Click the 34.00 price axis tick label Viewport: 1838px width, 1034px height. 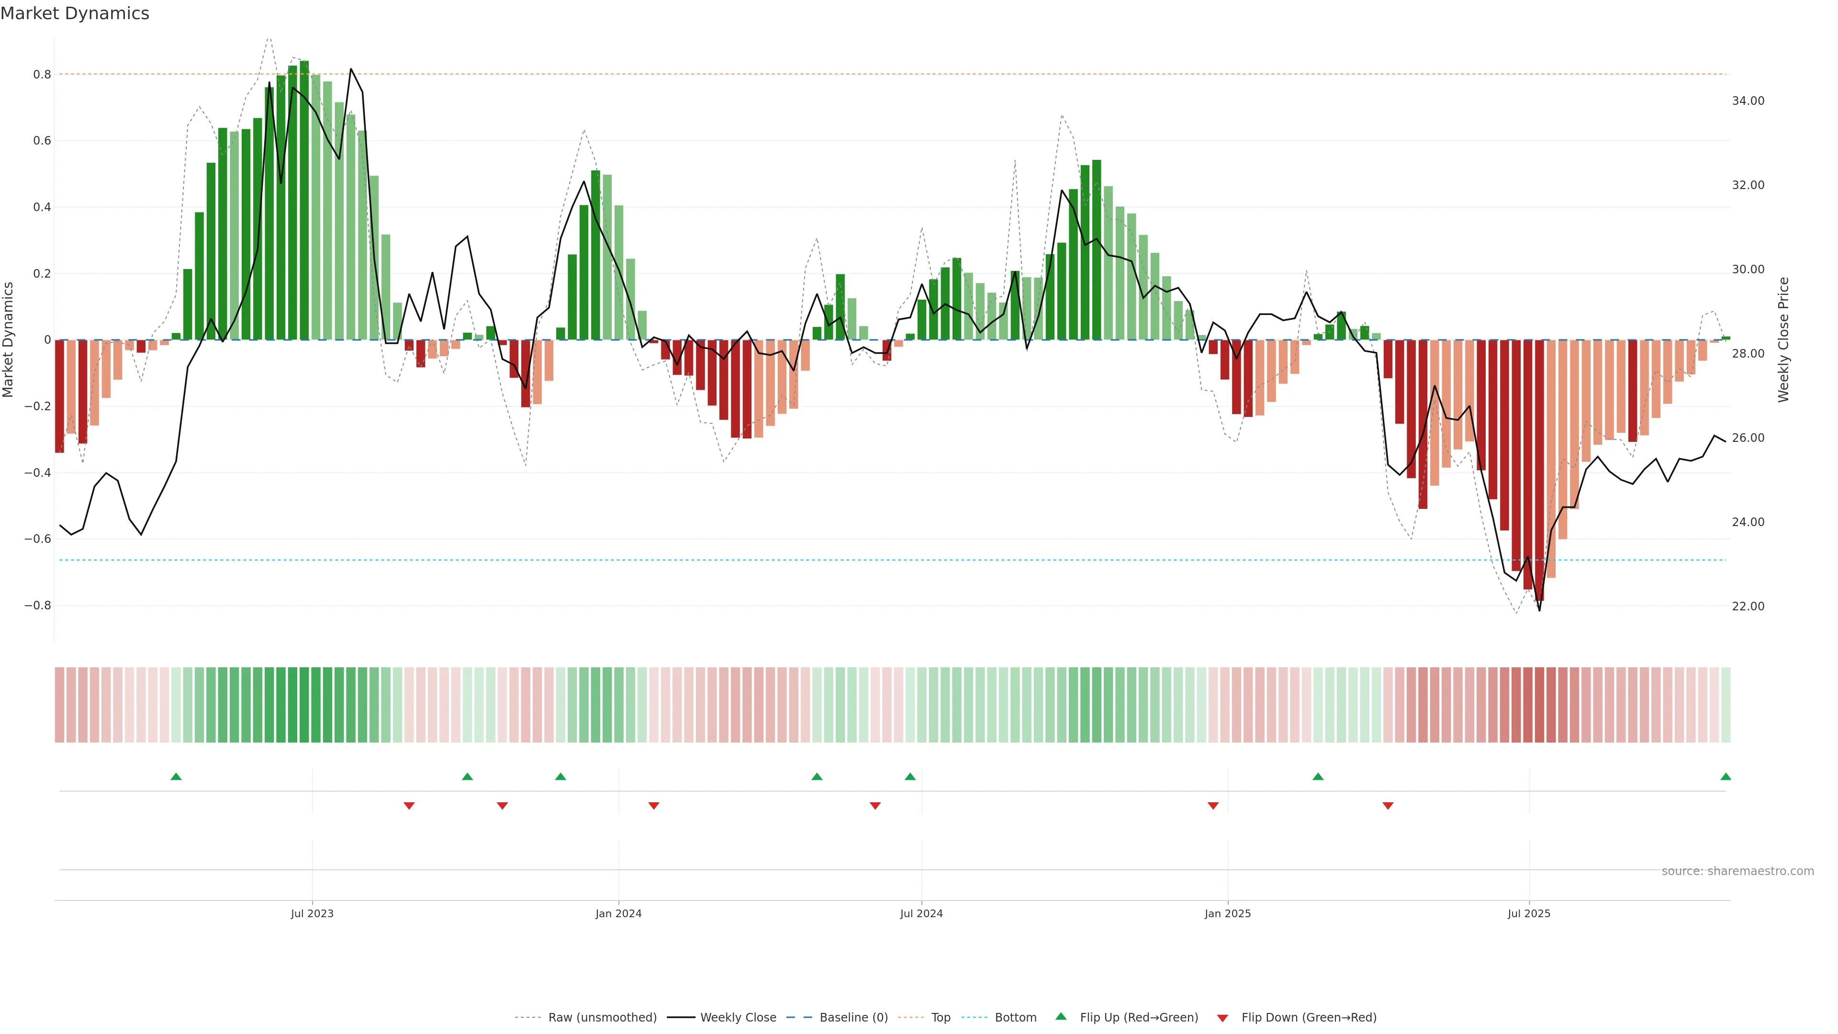coord(1748,101)
